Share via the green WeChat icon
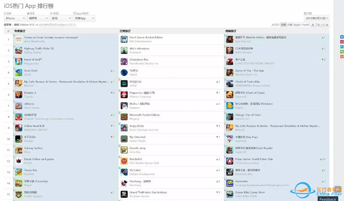344x201 pixels. coord(342,52)
